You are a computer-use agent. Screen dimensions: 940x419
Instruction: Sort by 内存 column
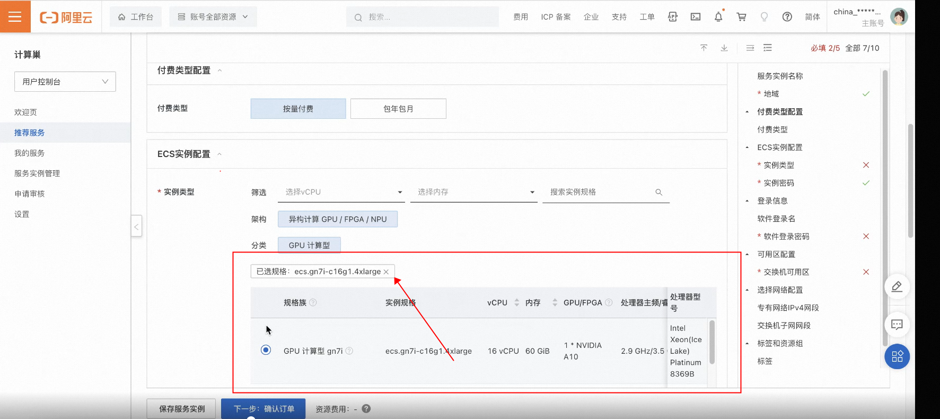pos(555,302)
